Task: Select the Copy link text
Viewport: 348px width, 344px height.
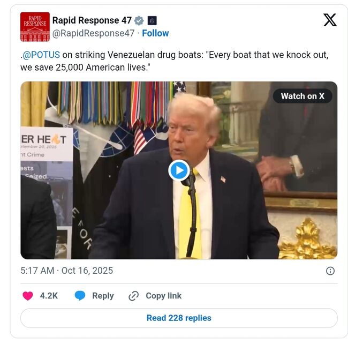Action: [164, 296]
